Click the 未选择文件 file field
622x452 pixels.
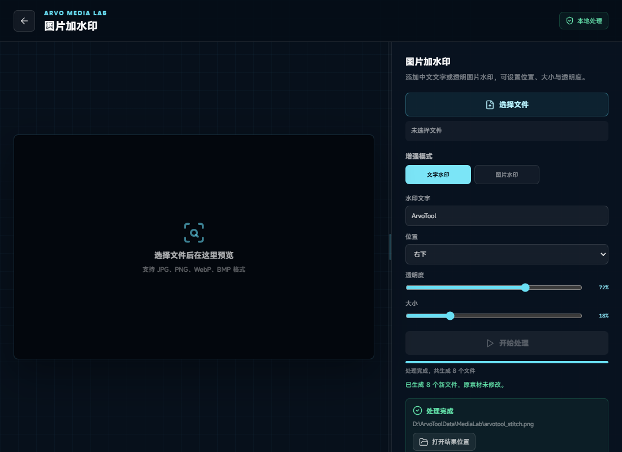(507, 131)
